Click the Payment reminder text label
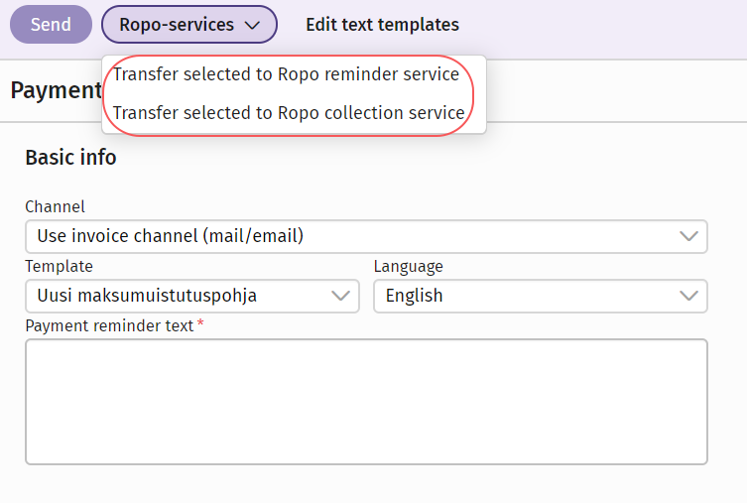 click(x=109, y=325)
